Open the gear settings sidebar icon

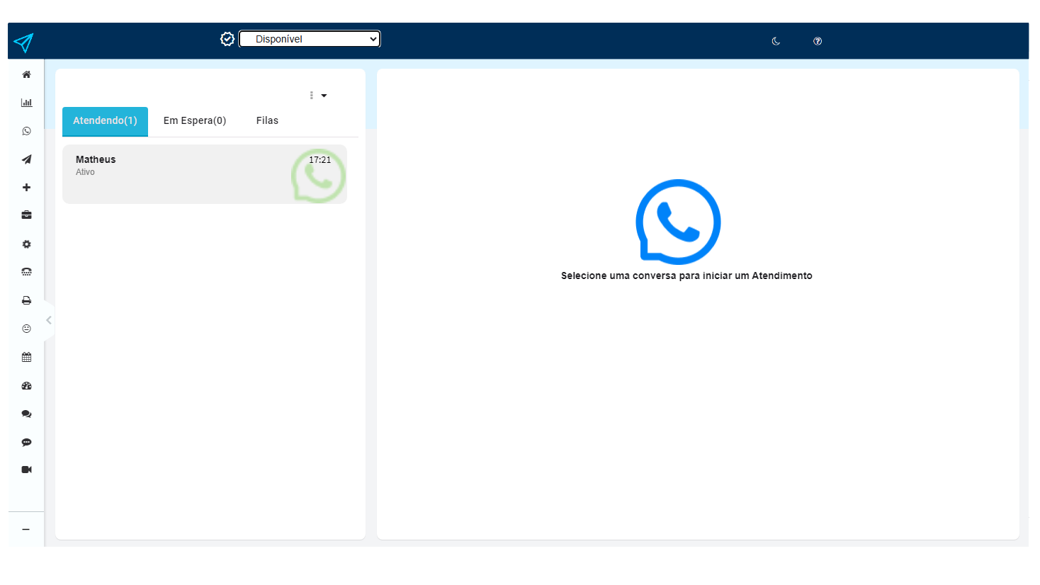point(26,244)
